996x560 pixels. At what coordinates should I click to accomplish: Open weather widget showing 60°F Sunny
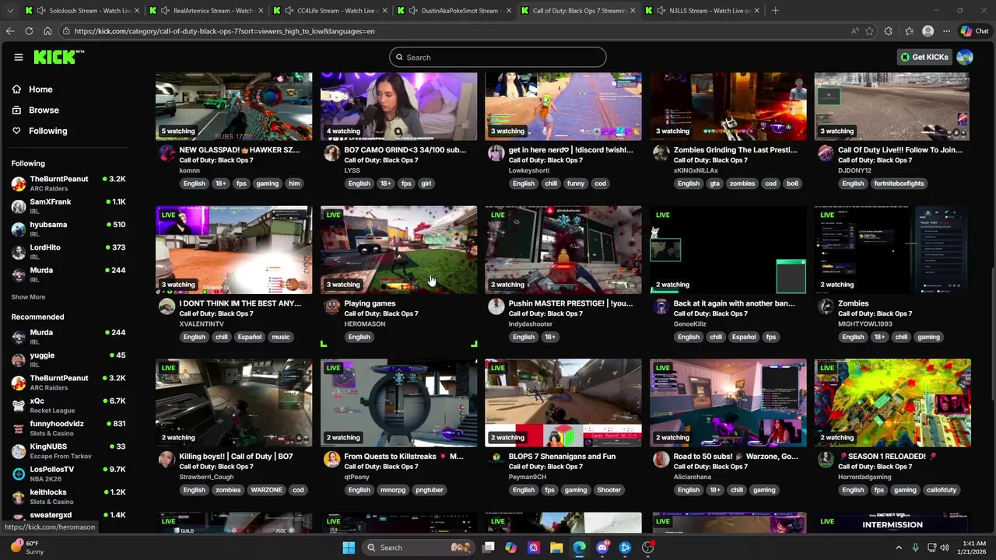[x=26, y=548]
